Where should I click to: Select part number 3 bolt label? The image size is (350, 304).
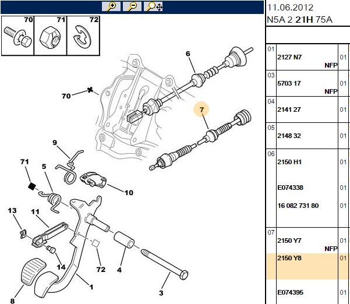tap(161, 293)
